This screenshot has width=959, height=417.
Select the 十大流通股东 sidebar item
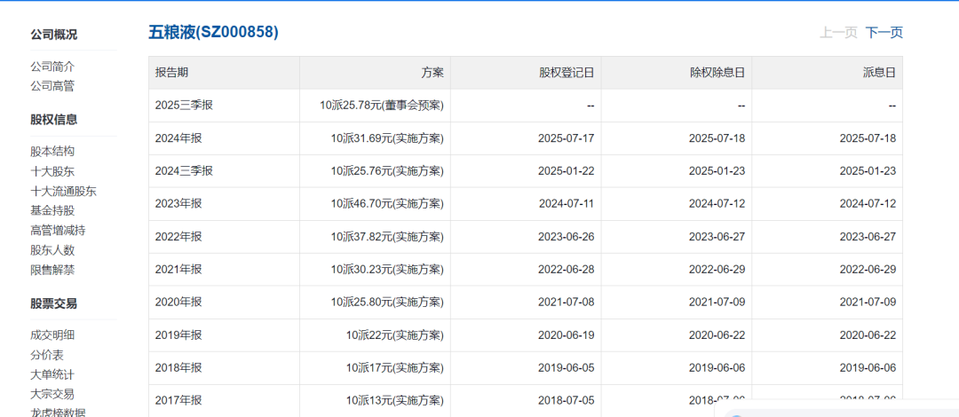pyautogui.click(x=63, y=191)
